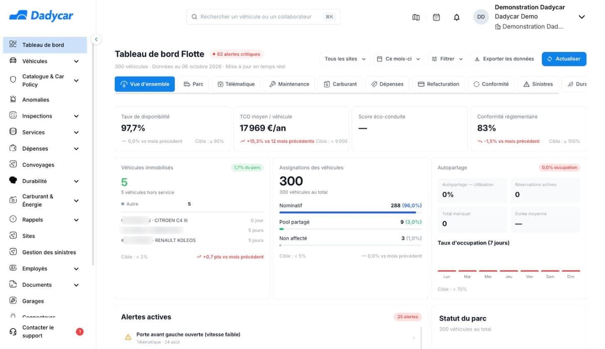Open the calendar icon in the header
Viewport: 605px width, 349px height.
(x=437, y=17)
